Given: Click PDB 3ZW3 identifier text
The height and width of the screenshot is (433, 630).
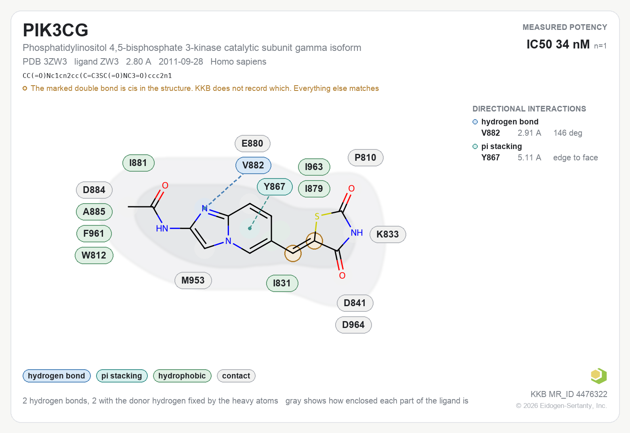Looking at the screenshot, I should click(45, 62).
